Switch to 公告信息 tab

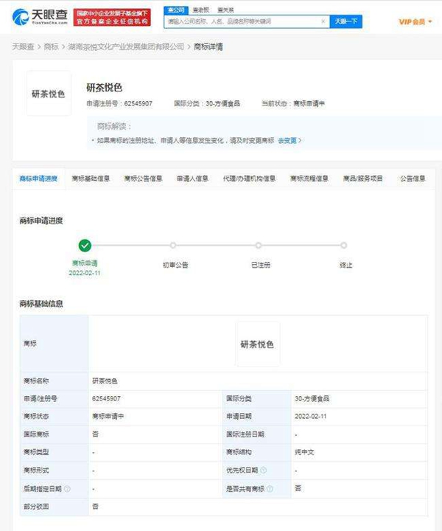[413, 178]
